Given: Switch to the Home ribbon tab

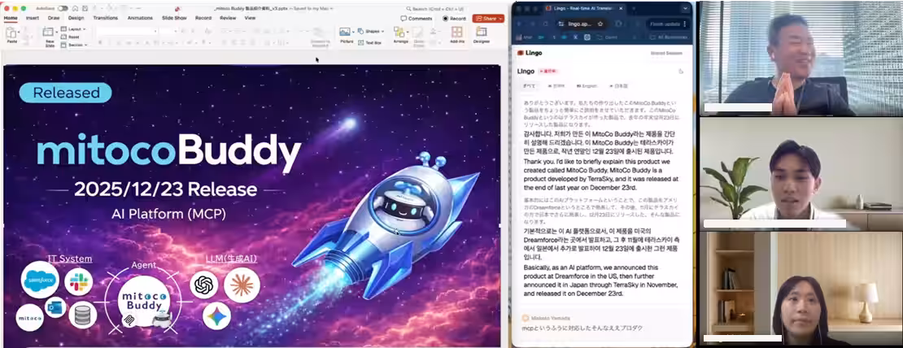Looking at the screenshot, I should (11, 18).
